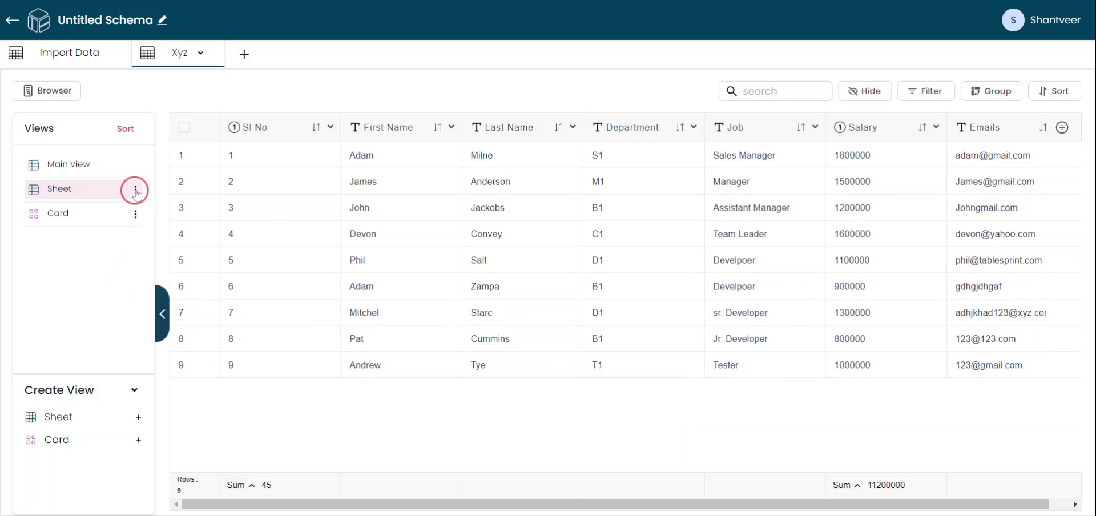
Task: Collapse the views sidebar panel
Action: [x=162, y=314]
